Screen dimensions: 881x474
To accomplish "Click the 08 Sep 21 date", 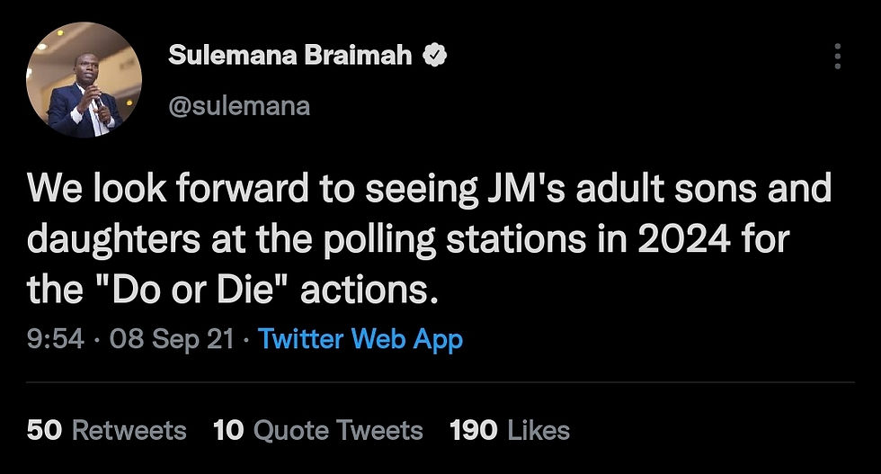I will [x=171, y=339].
